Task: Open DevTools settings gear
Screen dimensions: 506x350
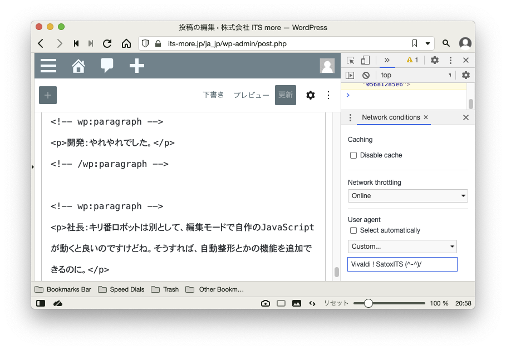Action: pyautogui.click(x=435, y=60)
